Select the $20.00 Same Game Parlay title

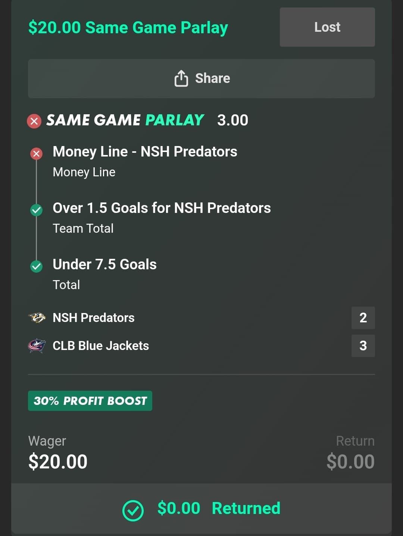point(128,28)
